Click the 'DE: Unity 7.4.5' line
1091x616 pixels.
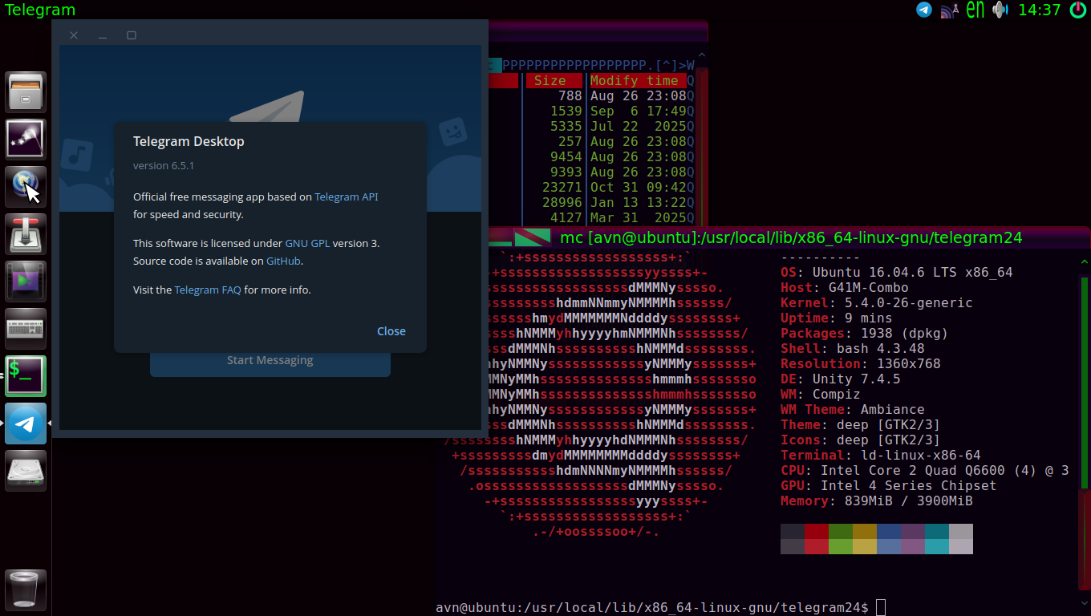(x=841, y=379)
